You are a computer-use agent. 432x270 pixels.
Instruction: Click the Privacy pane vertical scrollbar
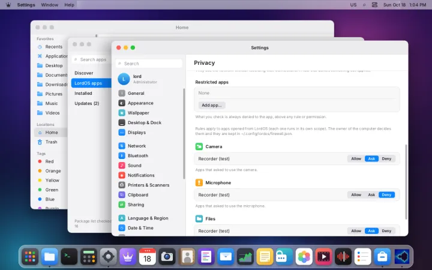coord(406,182)
